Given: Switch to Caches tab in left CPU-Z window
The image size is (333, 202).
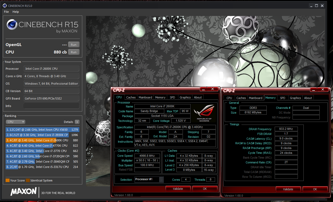Looking at the screenshot, I should (131, 97).
